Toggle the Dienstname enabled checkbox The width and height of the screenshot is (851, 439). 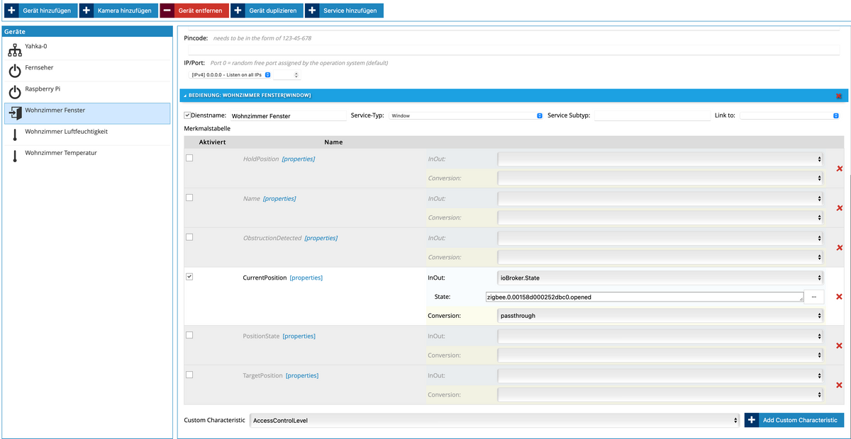[187, 115]
